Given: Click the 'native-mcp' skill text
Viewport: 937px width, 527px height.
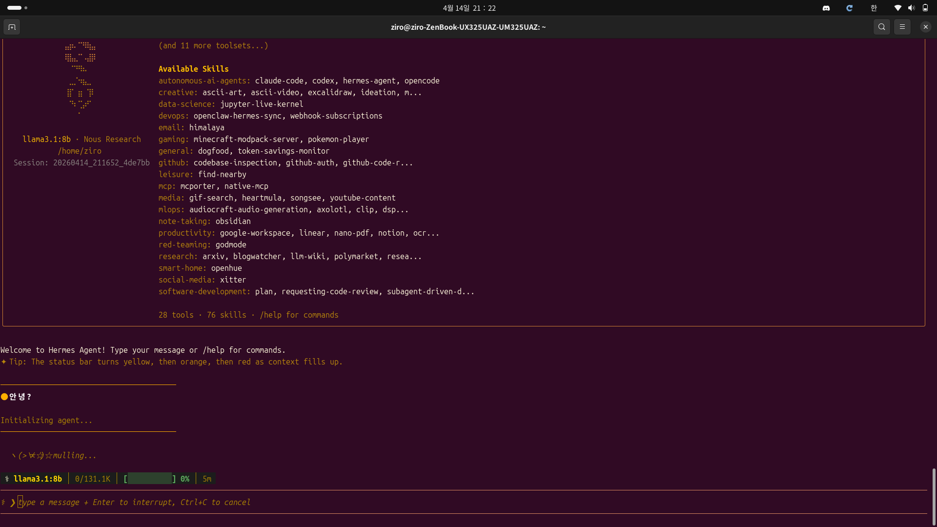Looking at the screenshot, I should click(x=246, y=186).
